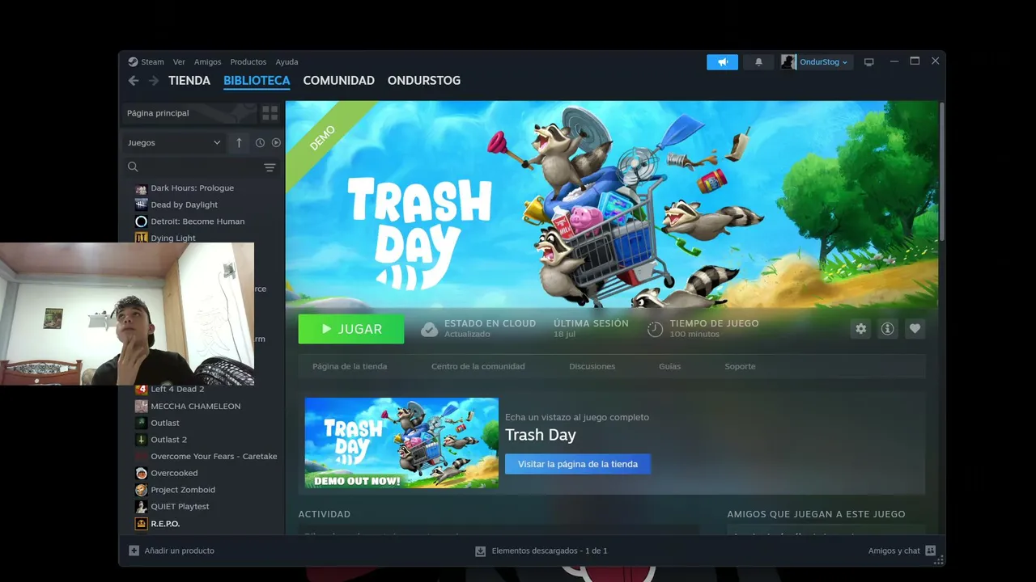Click the play time clock icon
This screenshot has width=1036, height=582.
(655, 329)
